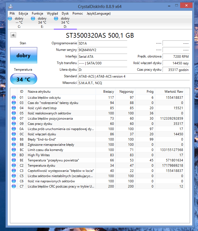This screenshot has height=231, width=198.
Task: Click the CrystalDiskInfo app icon in title bar
Action: click(x=10, y=6)
